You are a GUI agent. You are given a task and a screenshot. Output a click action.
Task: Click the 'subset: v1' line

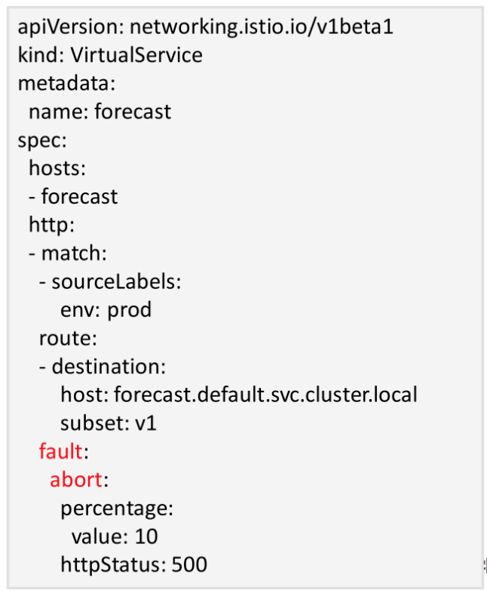109,423
